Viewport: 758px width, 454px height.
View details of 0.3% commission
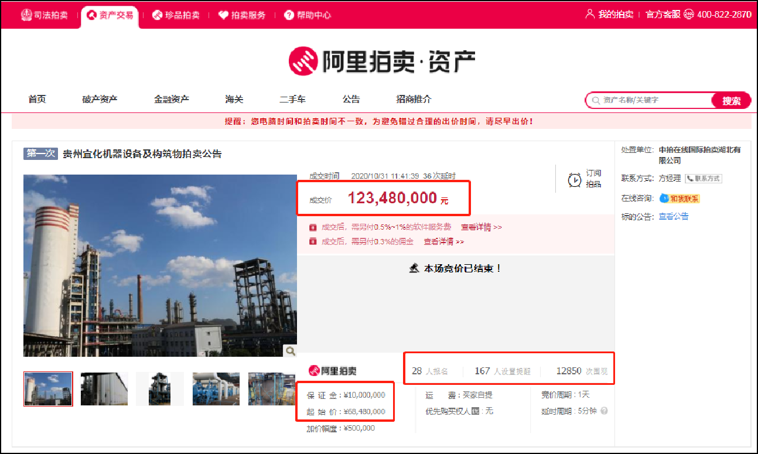(443, 241)
